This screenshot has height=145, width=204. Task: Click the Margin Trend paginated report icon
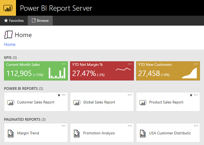tap(11, 133)
